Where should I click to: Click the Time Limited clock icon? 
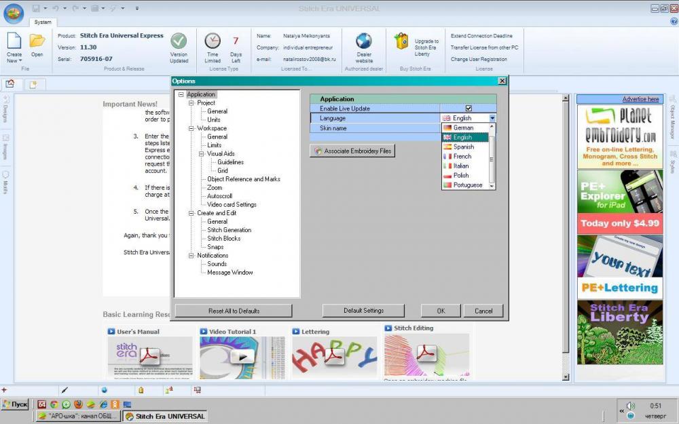[213, 41]
